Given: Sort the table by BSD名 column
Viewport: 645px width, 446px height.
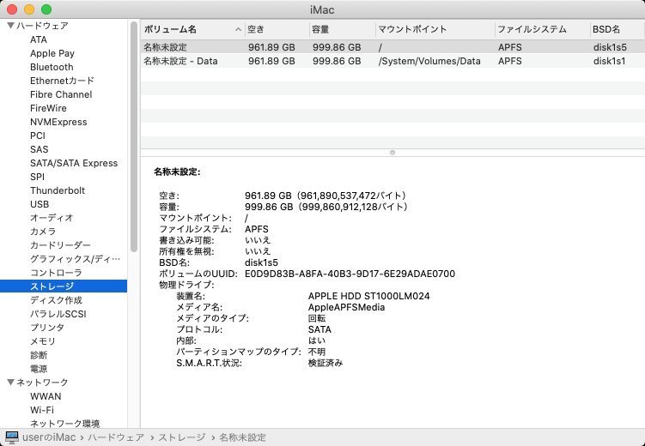Looking at the screenshot, I should [616, 29].
